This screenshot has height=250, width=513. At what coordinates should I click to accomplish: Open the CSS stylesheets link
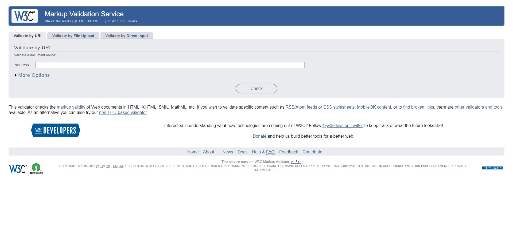click(x=339, y=107)
